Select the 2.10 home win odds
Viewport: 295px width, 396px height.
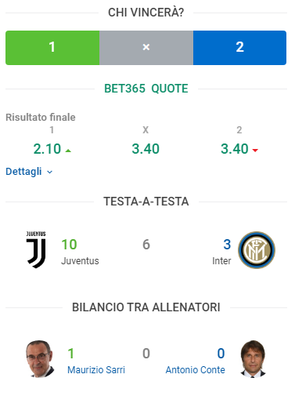click(x=47, y=149)
